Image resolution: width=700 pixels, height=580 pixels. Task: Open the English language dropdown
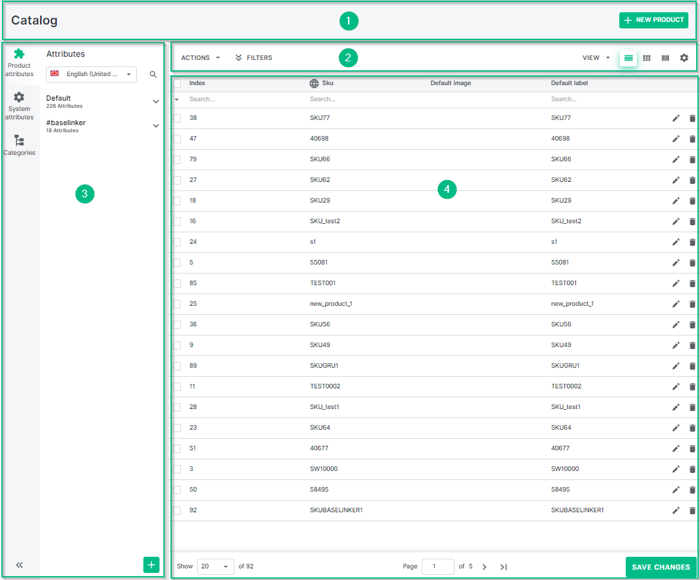pyautogui.click(x=91, y=74)
